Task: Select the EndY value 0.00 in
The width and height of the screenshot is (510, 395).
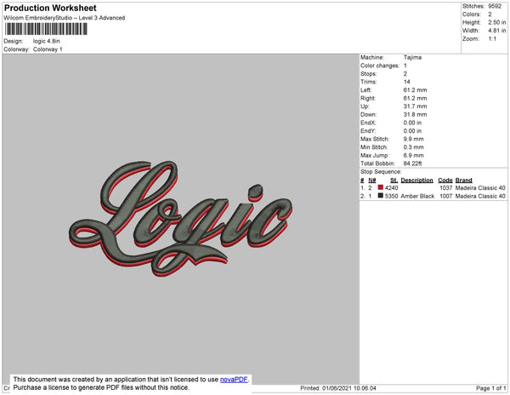Action: [412, 130]
